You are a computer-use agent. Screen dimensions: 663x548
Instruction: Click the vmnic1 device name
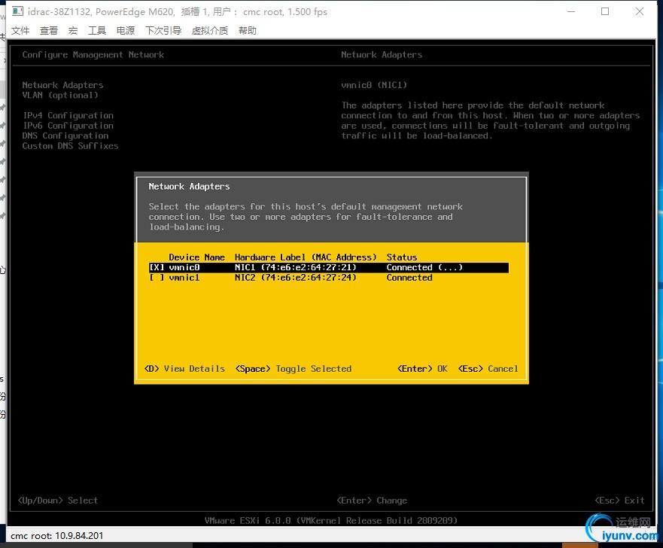coord(184,278)
